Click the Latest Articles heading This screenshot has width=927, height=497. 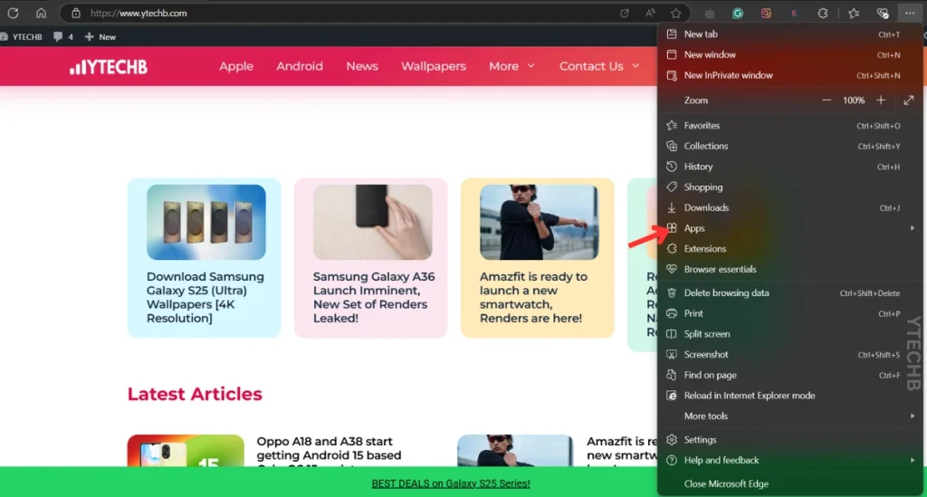[195, 394]
